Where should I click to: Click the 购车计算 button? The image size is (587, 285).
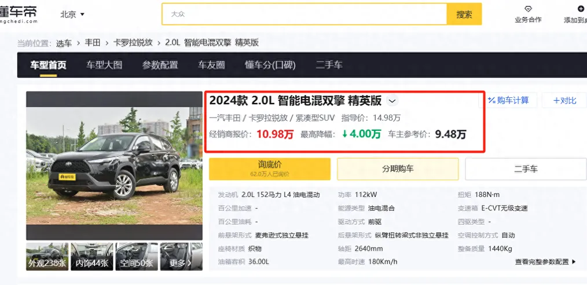coord(508,100)
